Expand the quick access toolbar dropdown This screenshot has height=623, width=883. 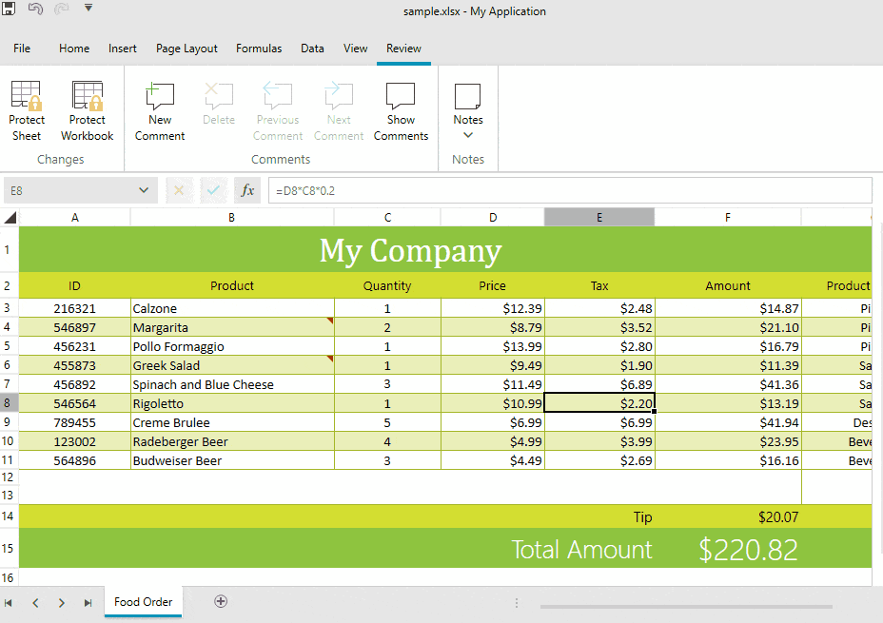[88, 9]
